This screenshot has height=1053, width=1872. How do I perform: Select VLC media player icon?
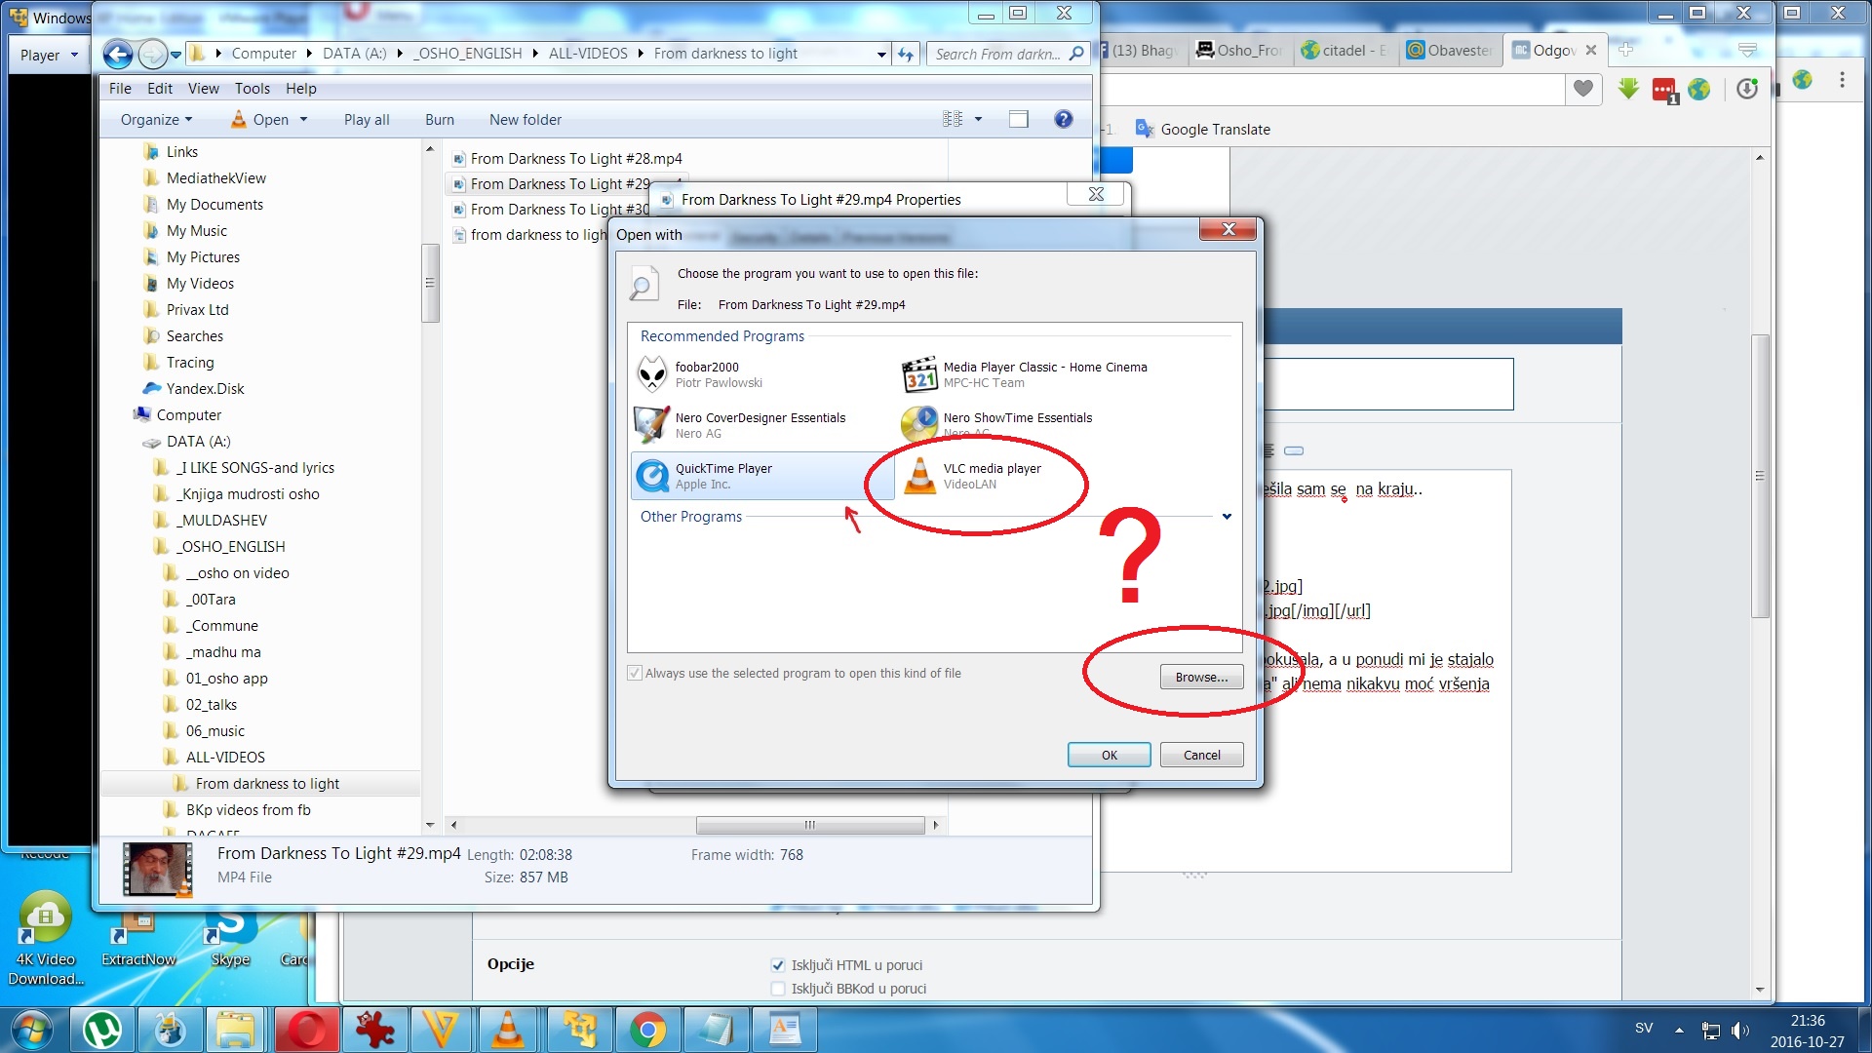tap(919, 476)
